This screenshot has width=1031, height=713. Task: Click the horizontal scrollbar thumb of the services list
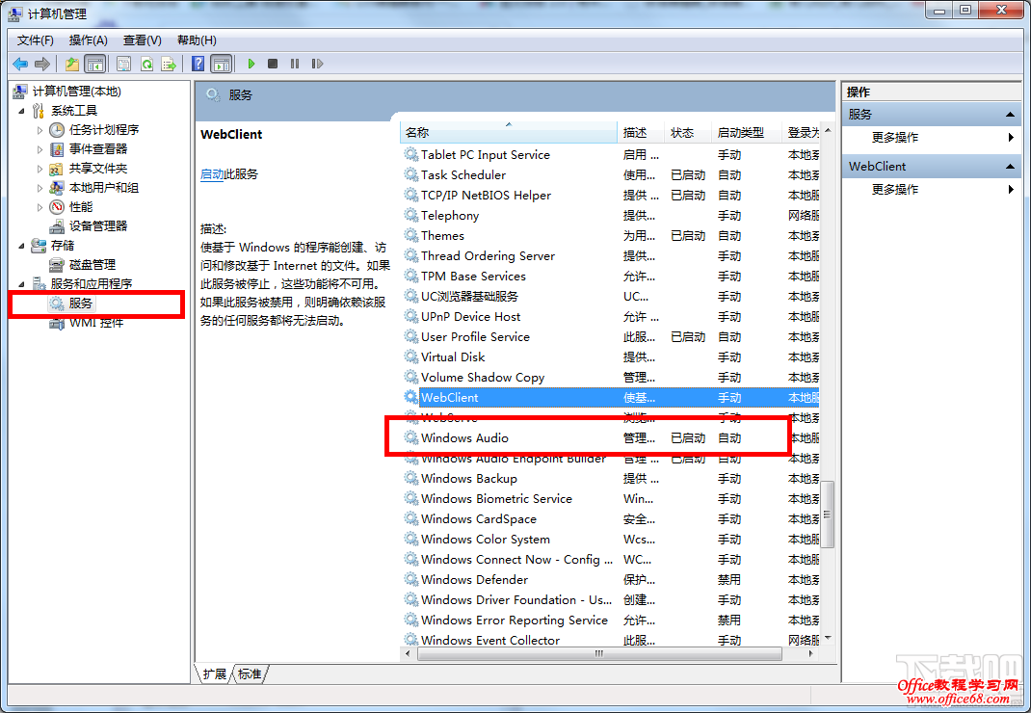tap(599, 654)
